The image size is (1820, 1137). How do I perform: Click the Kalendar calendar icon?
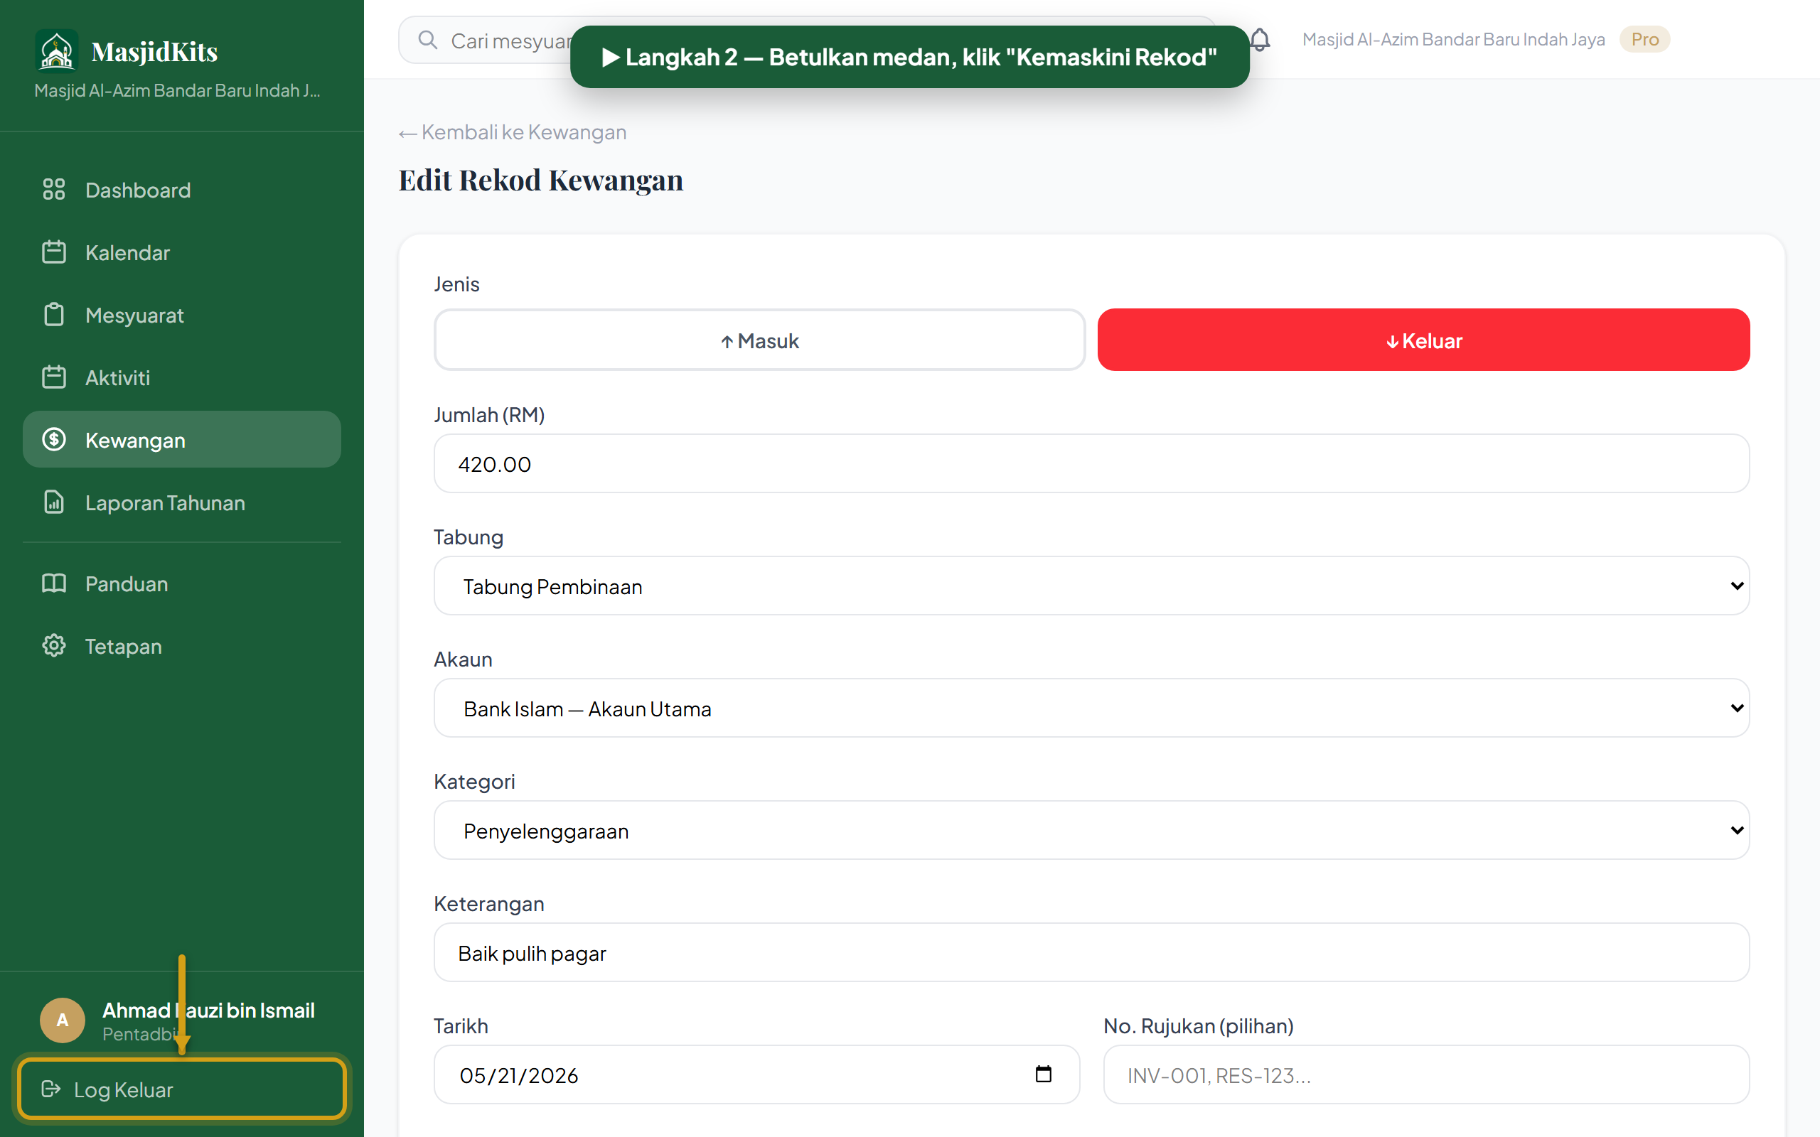click(x=54, y=252)
